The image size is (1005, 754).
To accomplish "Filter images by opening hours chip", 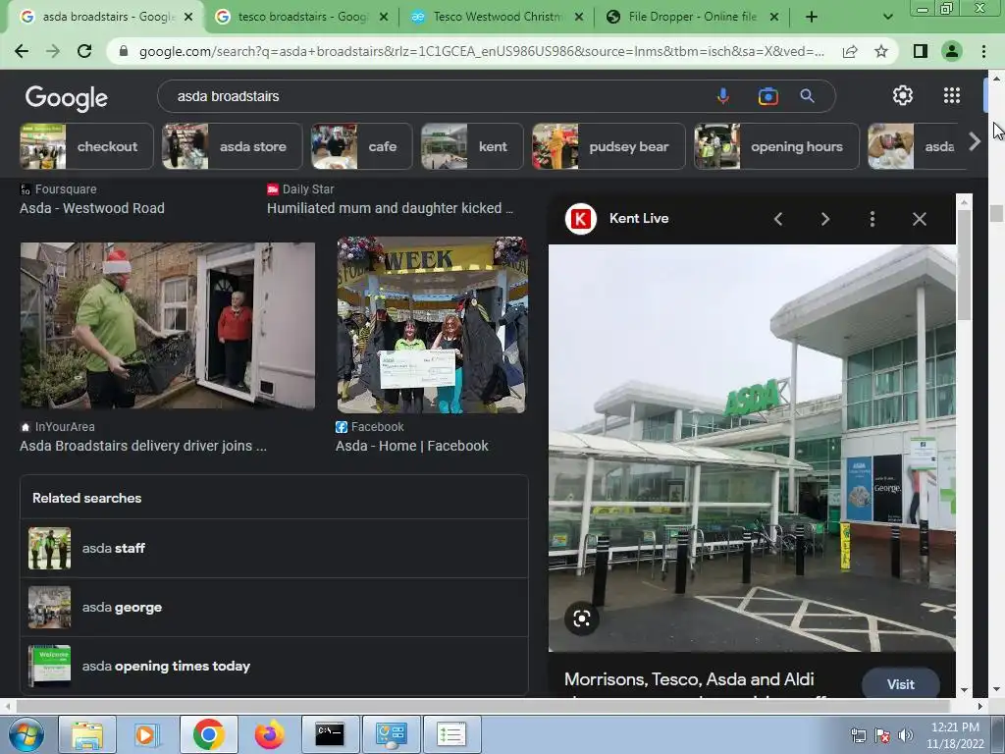I will 776,146.
